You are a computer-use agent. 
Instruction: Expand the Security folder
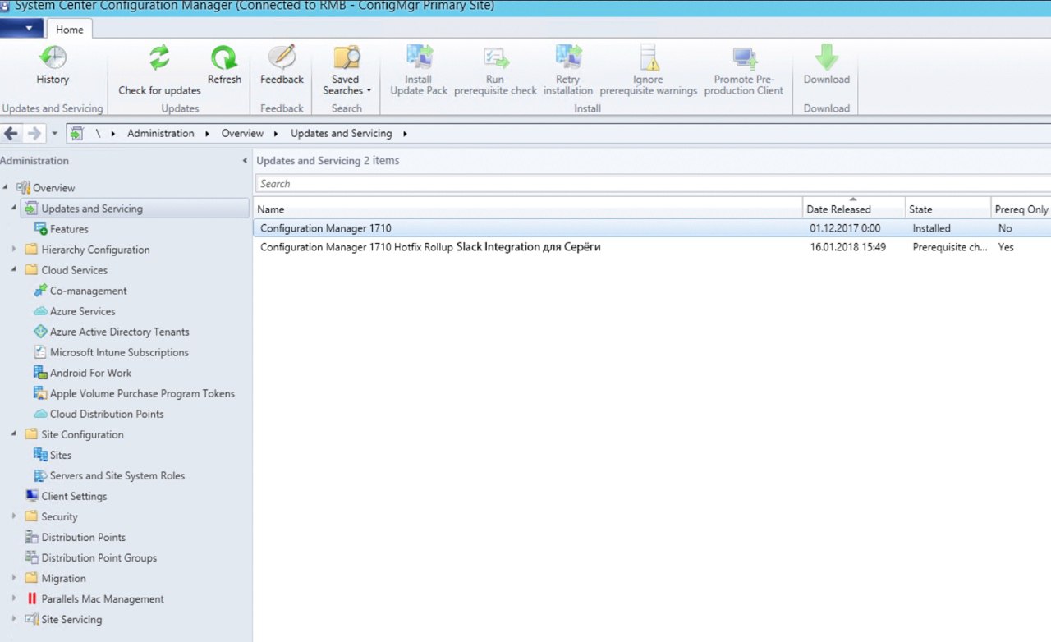14,516
